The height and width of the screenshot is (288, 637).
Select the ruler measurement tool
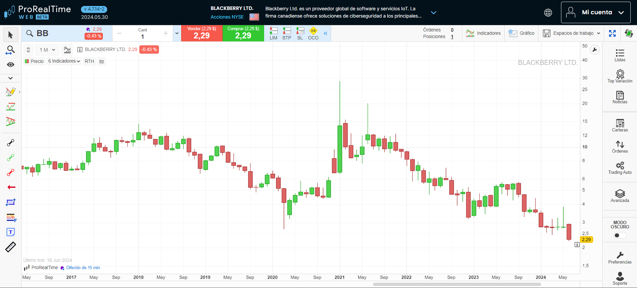click(x=11, y=247)
